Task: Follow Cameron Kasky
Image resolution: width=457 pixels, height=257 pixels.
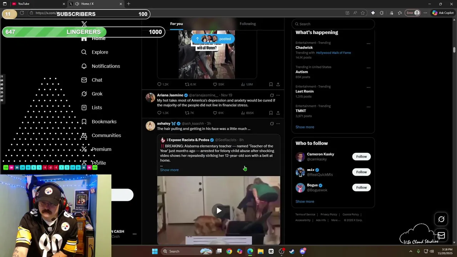Action: click(361, 157)
